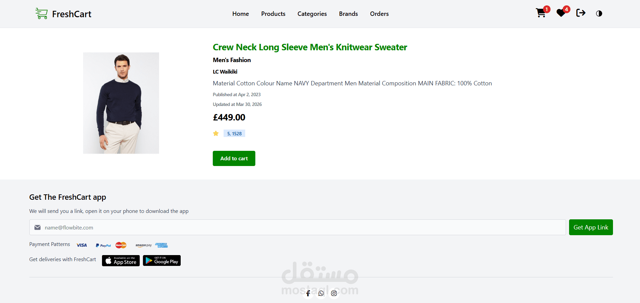View the Orders page
Image resolution: width=640 pixels, height=303 pixels.
[x=379, y=14]
